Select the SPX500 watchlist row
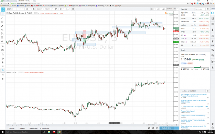 pyautogui.click(x=195, y=19)
